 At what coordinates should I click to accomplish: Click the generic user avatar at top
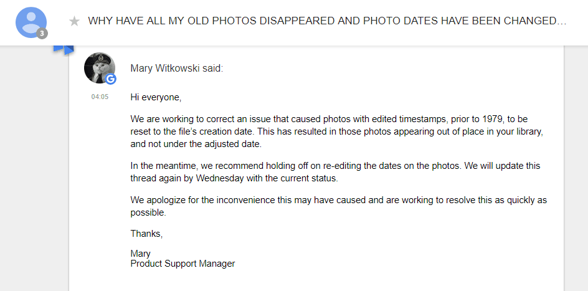click(31, 22)
